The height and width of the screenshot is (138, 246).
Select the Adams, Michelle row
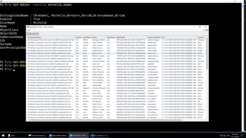(x=116, y=72)
